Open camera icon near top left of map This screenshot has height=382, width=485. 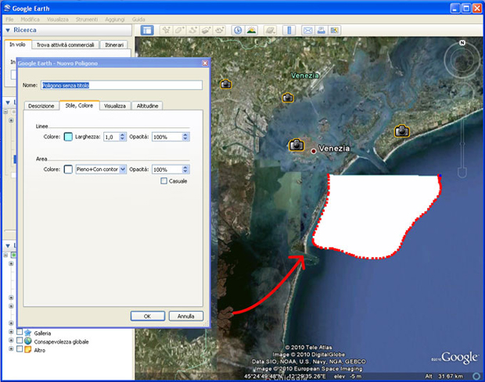pos(226,84)
